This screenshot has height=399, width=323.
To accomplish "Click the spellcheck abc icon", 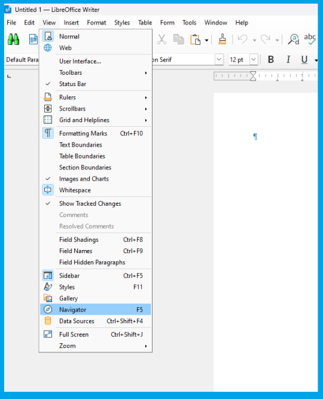I will pos(310,39).
